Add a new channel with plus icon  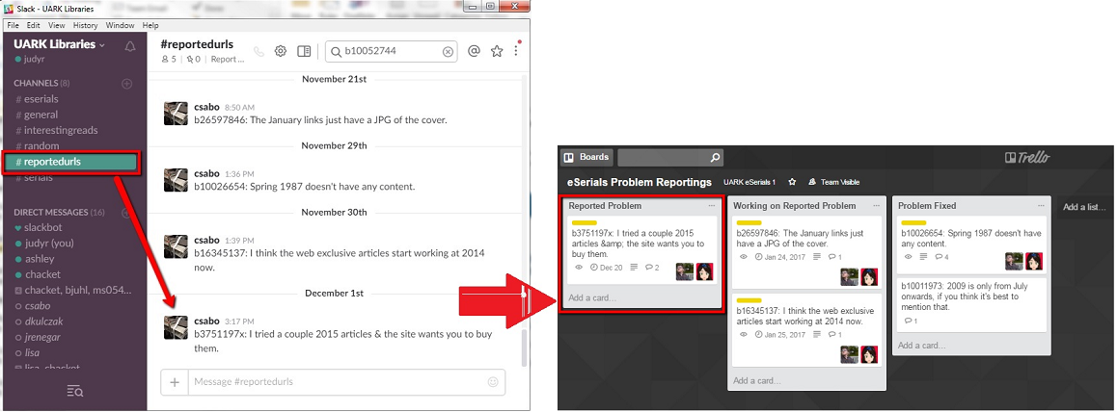point(126,83)
